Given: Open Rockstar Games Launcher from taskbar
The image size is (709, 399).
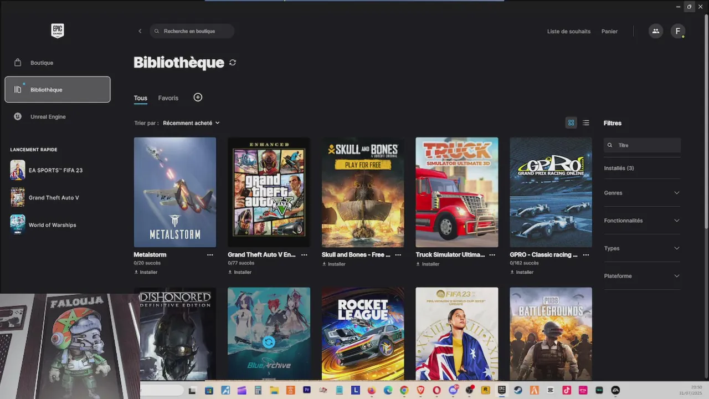Looking at the screenshot, I should (x=485, y=390).
